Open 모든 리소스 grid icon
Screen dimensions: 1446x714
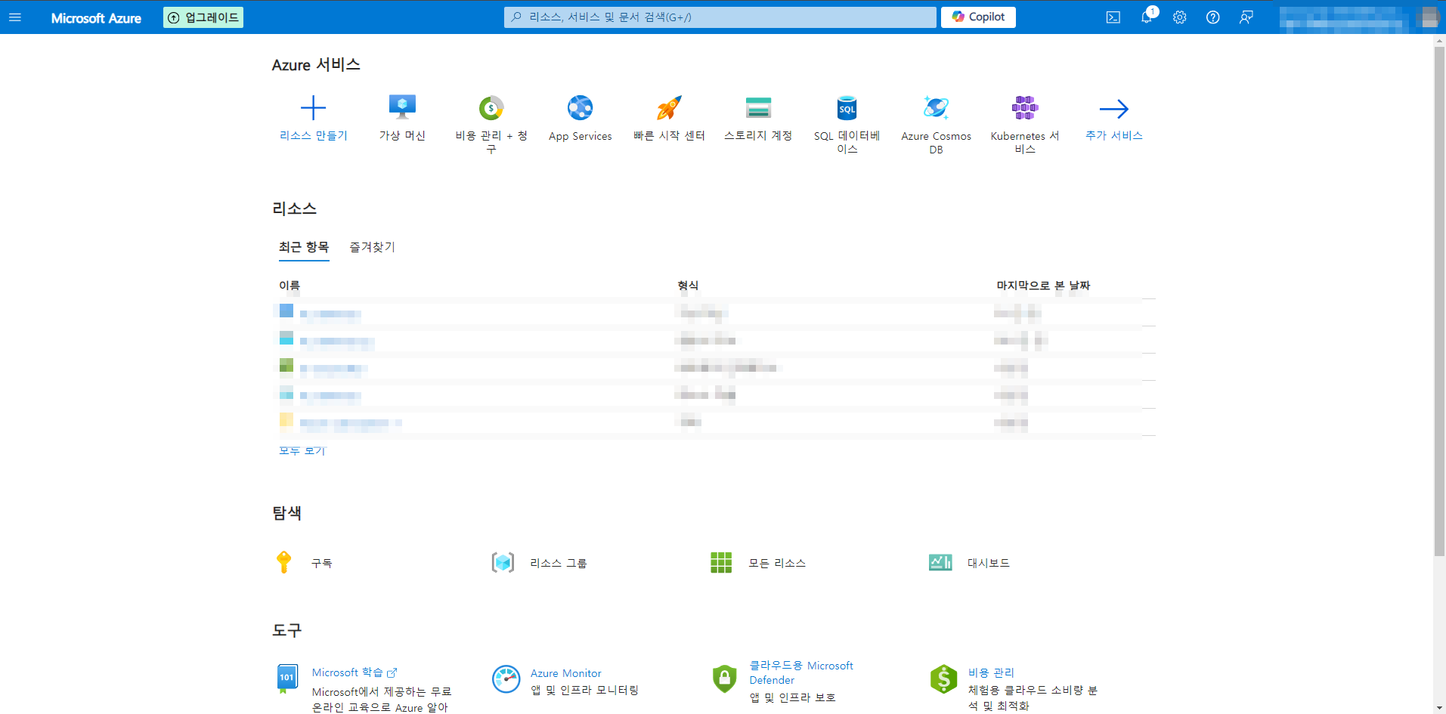coord(721,562)
